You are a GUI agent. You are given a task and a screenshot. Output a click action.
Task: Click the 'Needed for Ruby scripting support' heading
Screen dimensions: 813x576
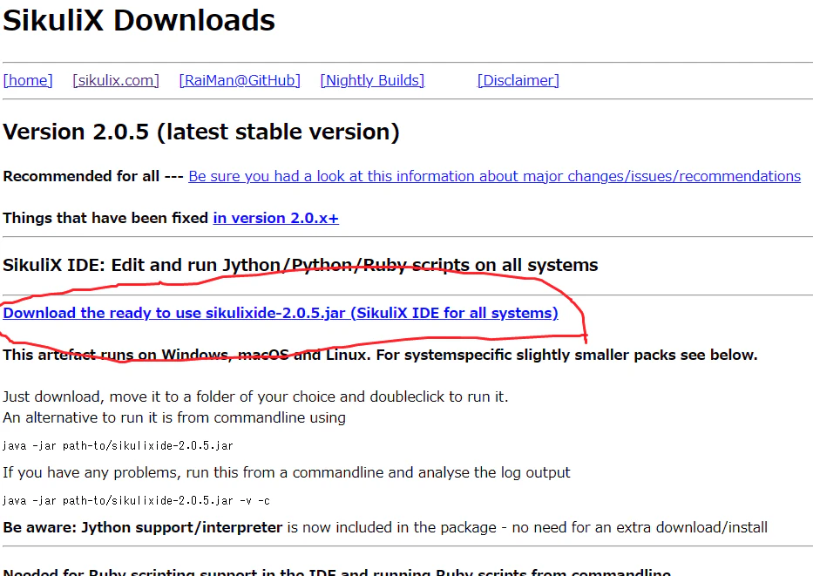(337, 572)
